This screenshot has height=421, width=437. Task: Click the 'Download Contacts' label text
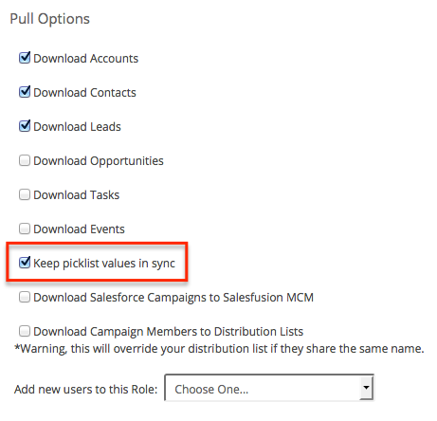coord(84,93)
